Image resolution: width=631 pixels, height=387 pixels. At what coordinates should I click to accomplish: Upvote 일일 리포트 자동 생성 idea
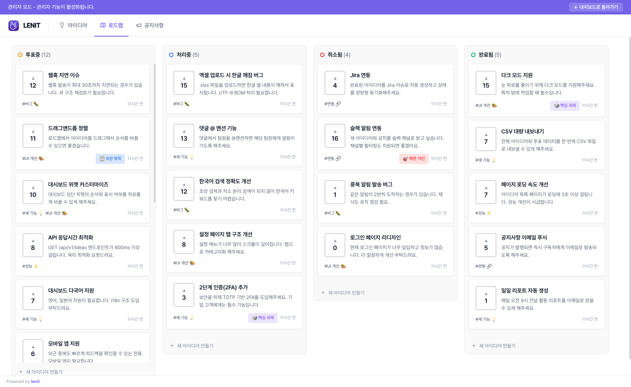tap(486, 298)
